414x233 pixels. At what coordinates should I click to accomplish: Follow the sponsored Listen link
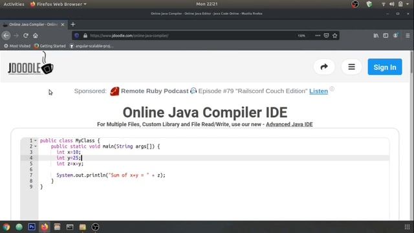pos(318,91)
